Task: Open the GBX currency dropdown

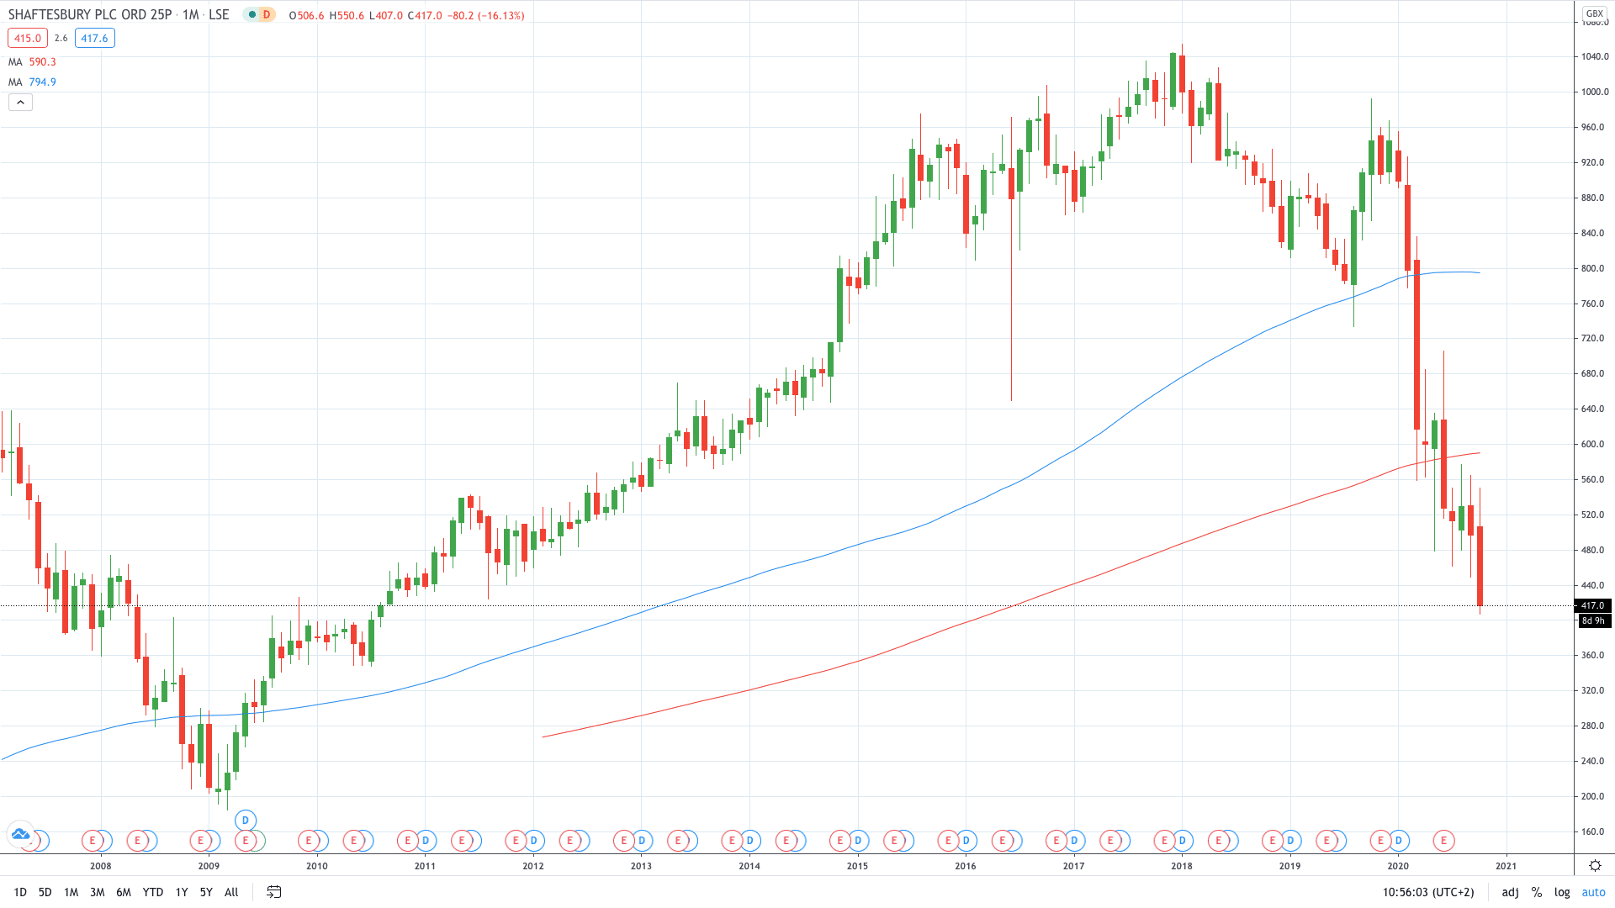Action: [1595, 13]
